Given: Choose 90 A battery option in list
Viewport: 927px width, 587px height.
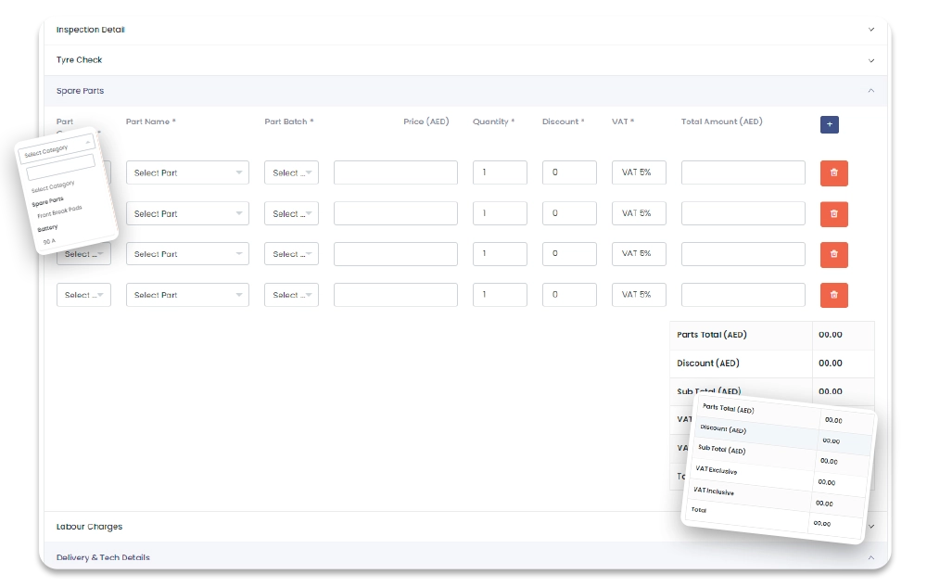Looking at the screenshot, I should click(x=49, y=242).
